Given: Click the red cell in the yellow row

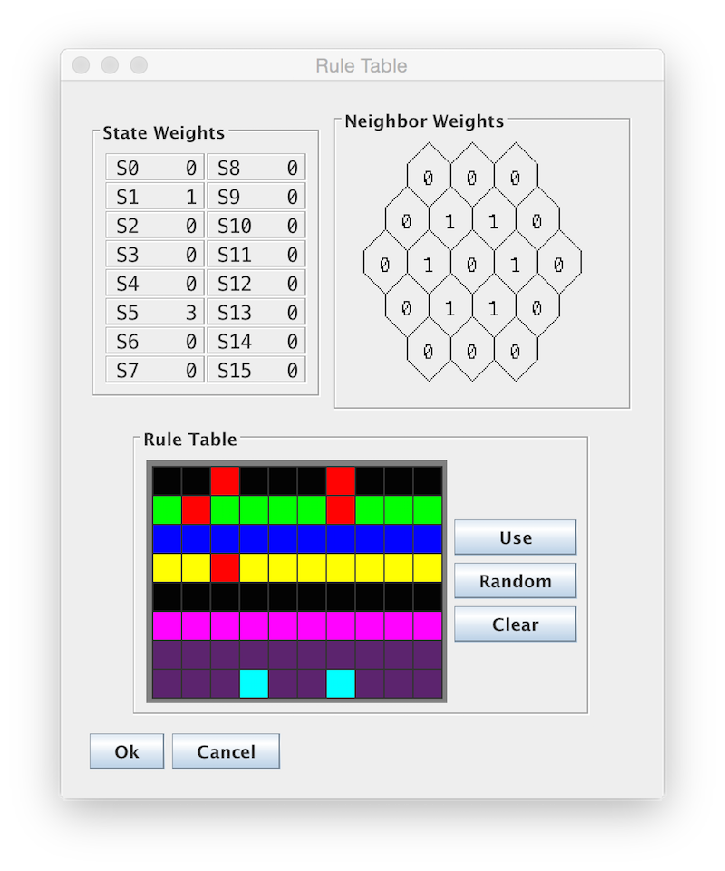Looking at the screenshot, I should coord(225,567).
